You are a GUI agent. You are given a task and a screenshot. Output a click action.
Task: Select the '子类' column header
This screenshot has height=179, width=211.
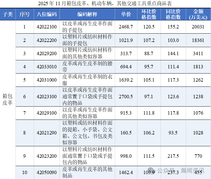pyautogui.click(x=8, y=14)
